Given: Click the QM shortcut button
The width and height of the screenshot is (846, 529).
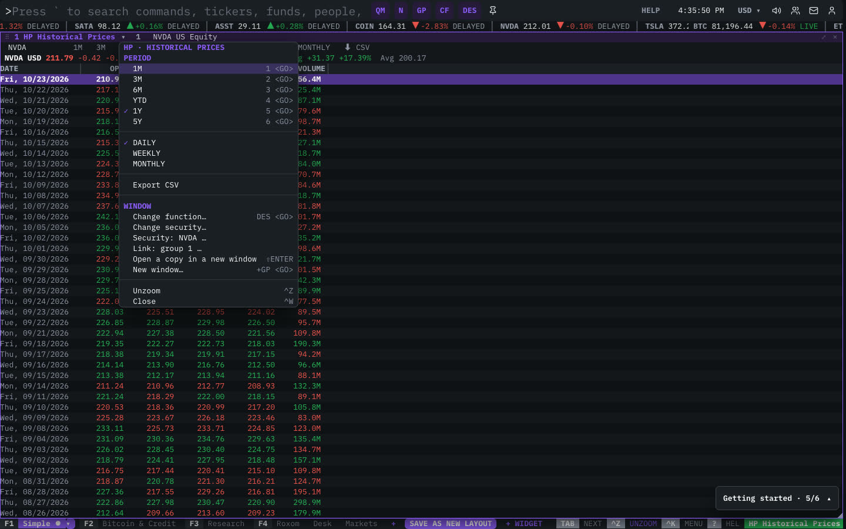Looking at the screenshot, I should point(381,11).
